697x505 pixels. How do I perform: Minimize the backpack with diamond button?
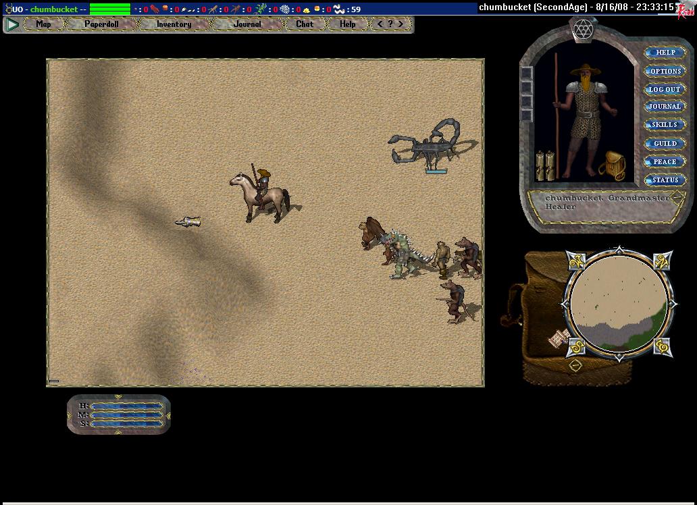click(x=575, y=365)
